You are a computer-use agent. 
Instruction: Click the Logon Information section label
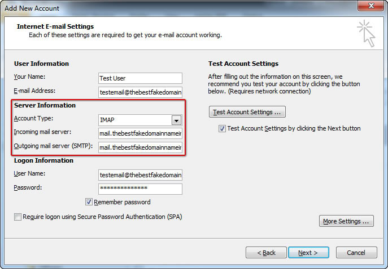tap(44, 160)
